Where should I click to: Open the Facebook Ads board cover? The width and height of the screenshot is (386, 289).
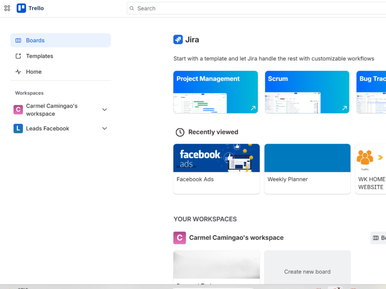pyautogui.click(x=217, y=158)
